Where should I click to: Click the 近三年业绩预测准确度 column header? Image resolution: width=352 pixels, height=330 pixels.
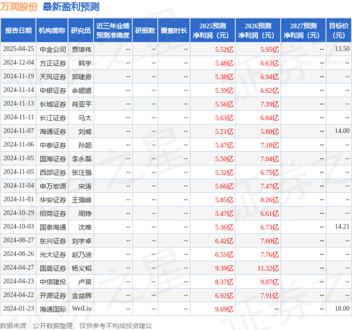pos(113,30)
